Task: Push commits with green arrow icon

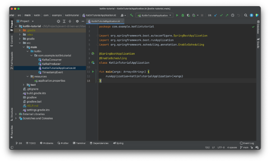Action: pos(227,15)
